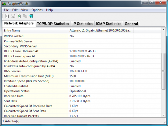
Task: Click the value 18.08.2009 5:46:33
Action: click(x=82, y=56)
